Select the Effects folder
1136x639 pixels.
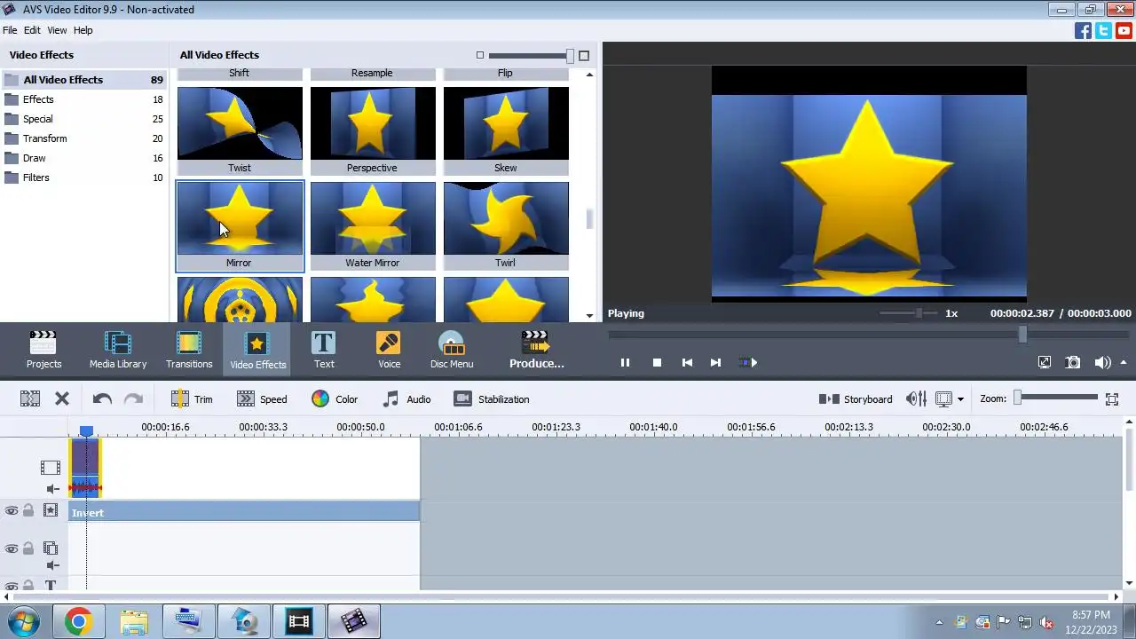(83, 99)
